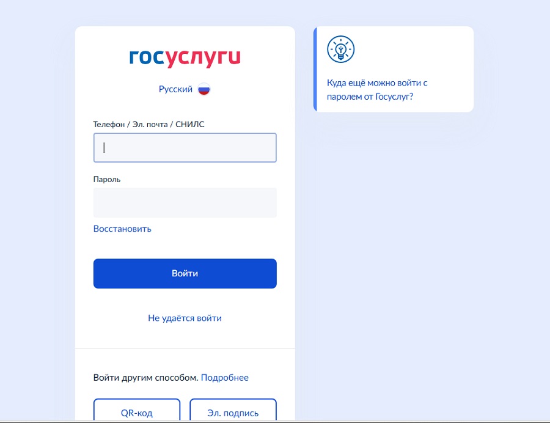Open the Подробнее link

click(224, 378)
